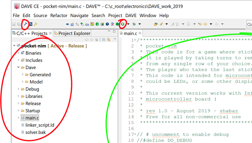
Task: Click the yellow Back navigation arrow
Action: [205, 24]
